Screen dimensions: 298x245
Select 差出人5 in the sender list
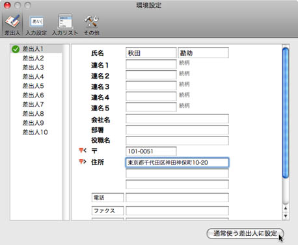pyautogui.click(x=33, y=86)
